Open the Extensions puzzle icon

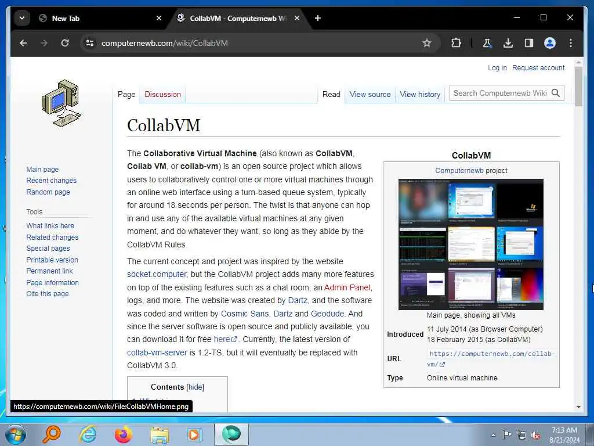click(x=456, y=43)
